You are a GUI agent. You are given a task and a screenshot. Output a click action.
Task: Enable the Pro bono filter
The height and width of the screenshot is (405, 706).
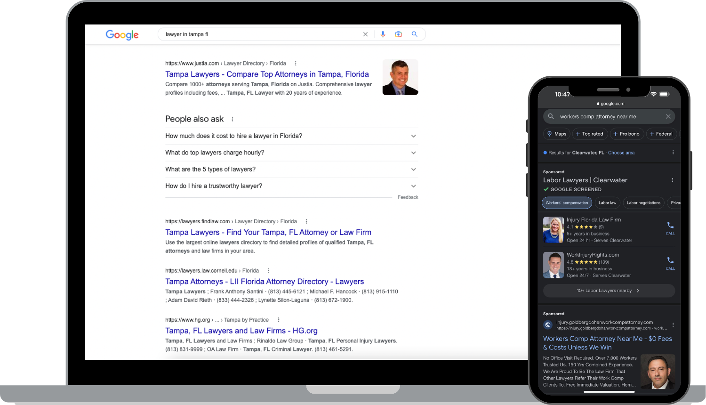pyautogui.click(x=626, y=134)
